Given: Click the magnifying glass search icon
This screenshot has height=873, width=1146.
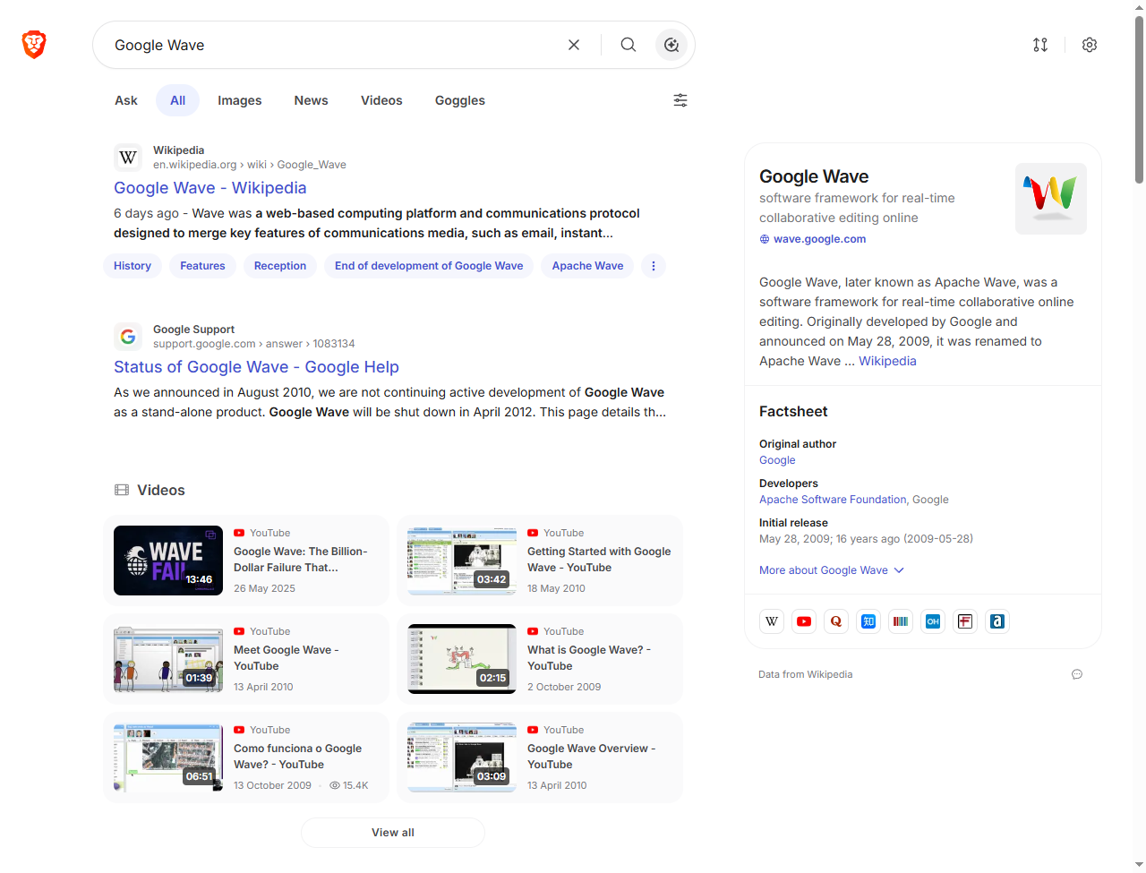Looking at the screenshot, I should (629, 45).
